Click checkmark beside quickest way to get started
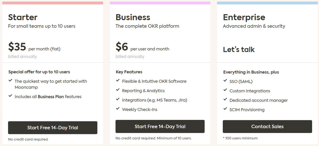 click(x=10, y=80)
